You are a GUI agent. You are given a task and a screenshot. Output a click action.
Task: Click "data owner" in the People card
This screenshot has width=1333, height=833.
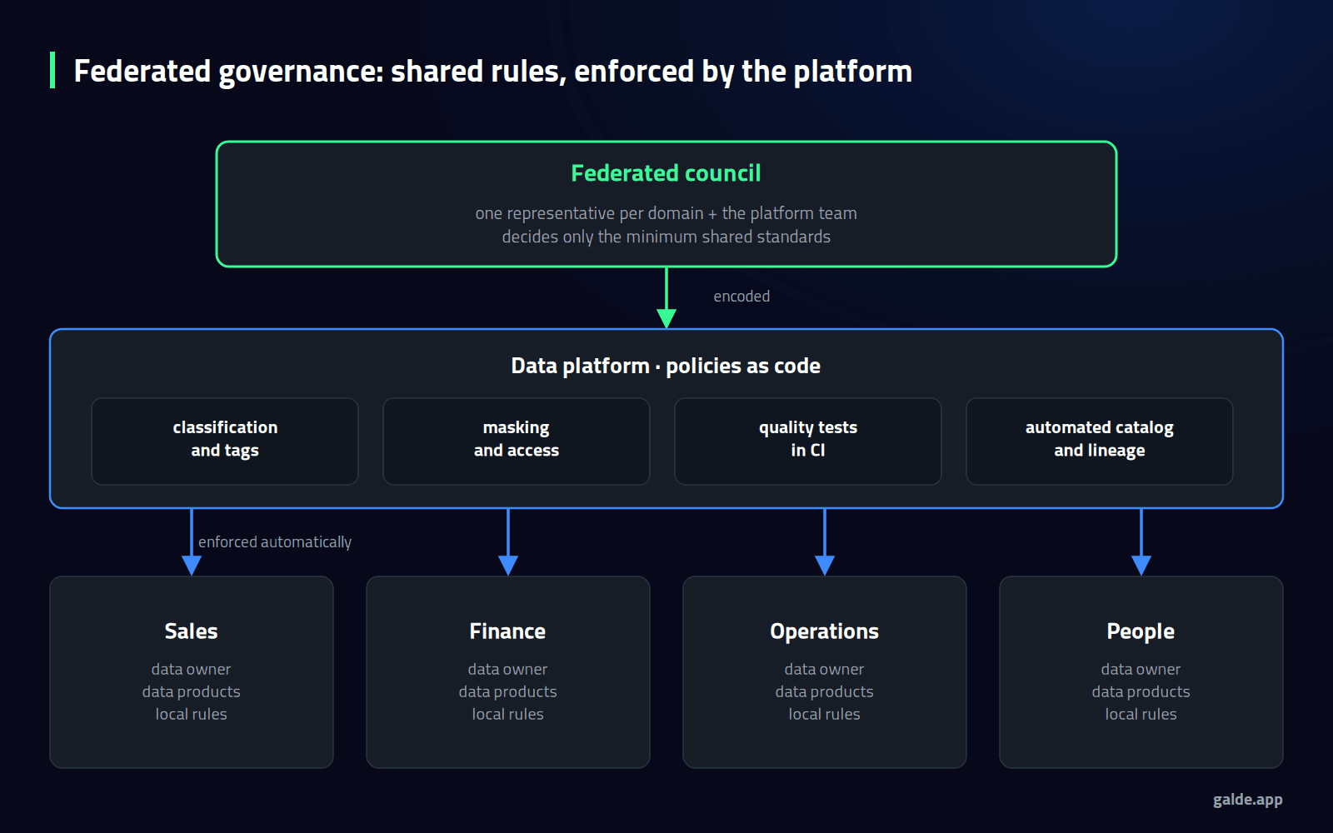coord(1141,669)
